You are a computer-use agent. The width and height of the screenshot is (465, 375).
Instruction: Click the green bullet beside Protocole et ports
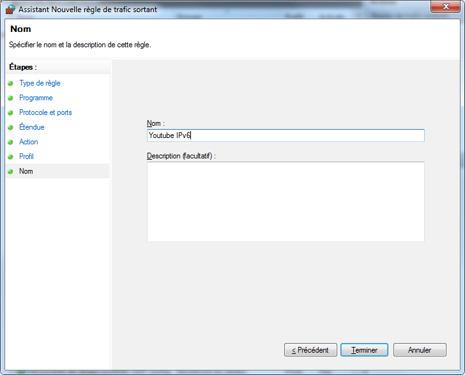point(10,112)
